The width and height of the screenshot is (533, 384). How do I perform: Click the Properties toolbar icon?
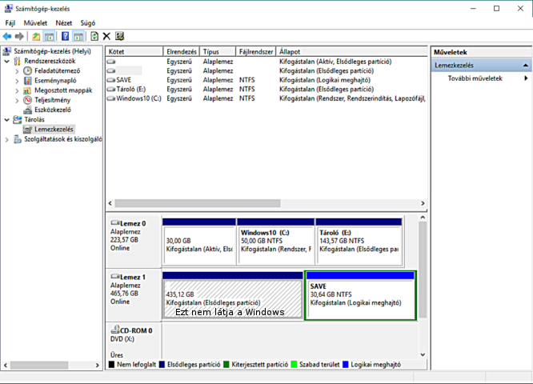tap(120, 36)
